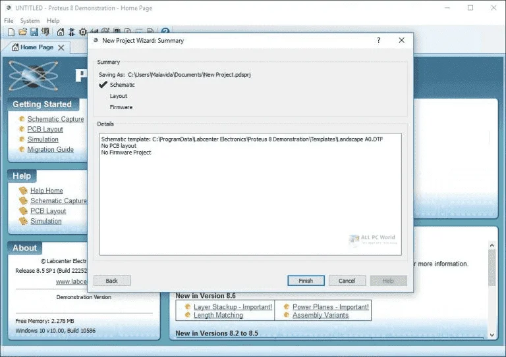This screenshot has height=357, width=506.
Task: Click the 'No PCB layout' details line
Action: [x=119, y=146]
